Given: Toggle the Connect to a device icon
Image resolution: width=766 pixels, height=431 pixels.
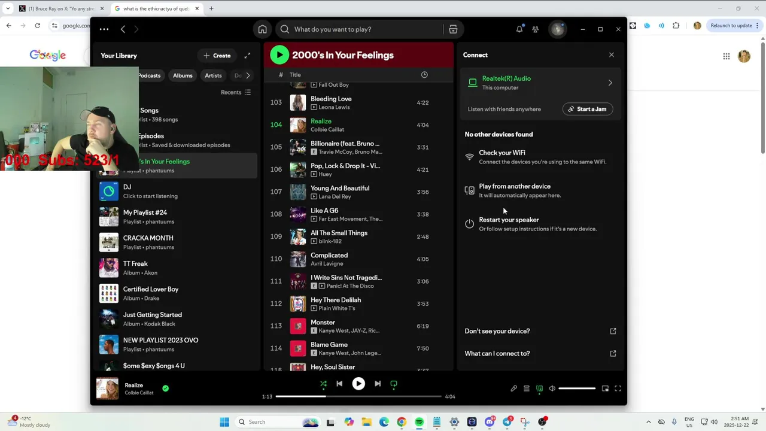Looking at the screenshot, I should pyautogui.click(x=539, y=388).
